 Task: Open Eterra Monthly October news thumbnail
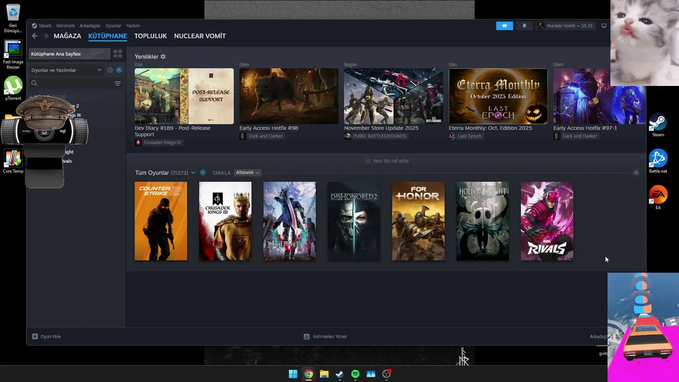pyautogui.click(x=498, y=96)
